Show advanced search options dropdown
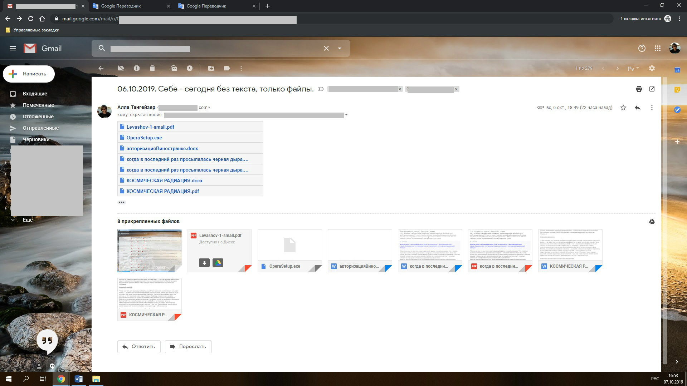The width and height of the screenshot is (687, 386). tap(340, 48)
